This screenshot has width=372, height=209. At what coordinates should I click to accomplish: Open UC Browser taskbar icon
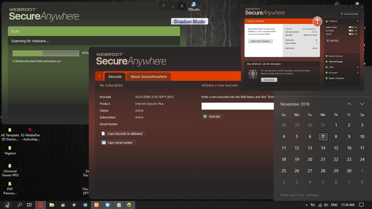pos(96,205)
